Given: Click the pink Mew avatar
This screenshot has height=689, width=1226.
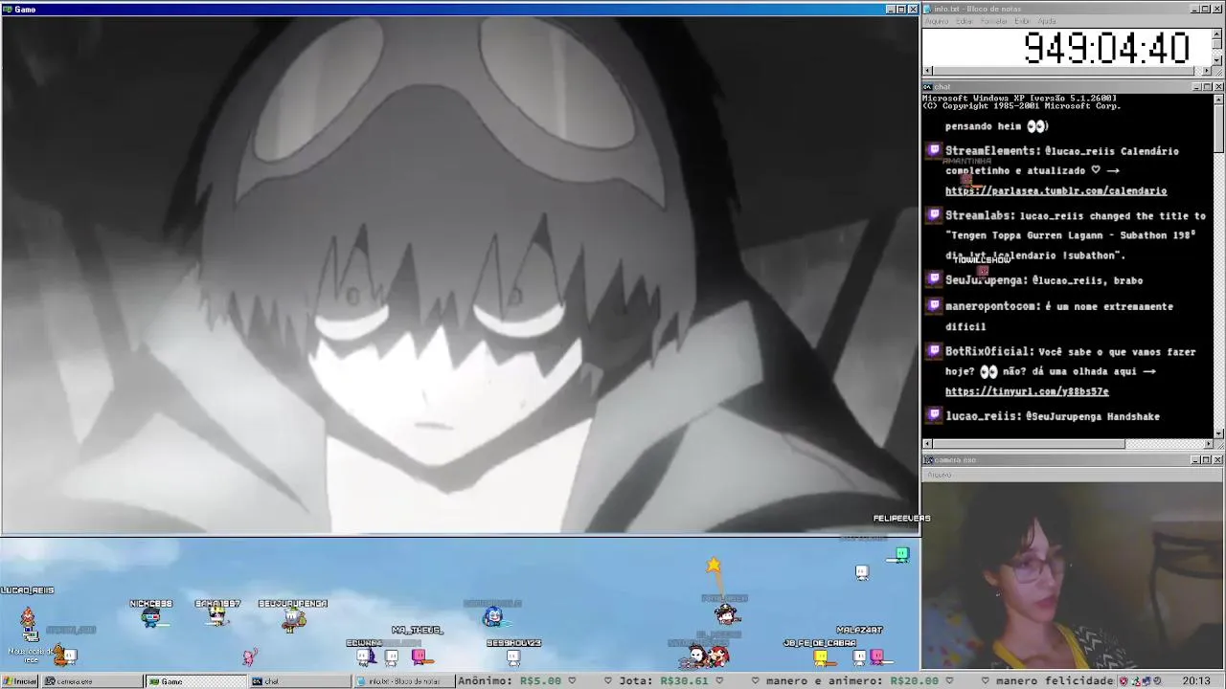Looking at the screenshot, I should pyautogui.click(x=249, y=656).
